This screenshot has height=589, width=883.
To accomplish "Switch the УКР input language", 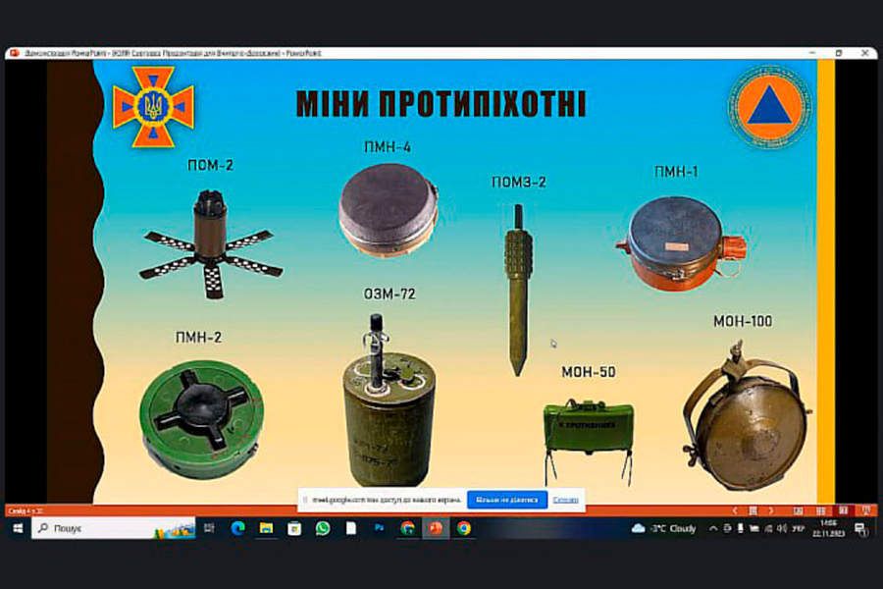I will click(x=798, y=528).
